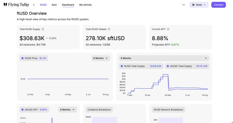
Task: Click the Connect wallet button
Action: [219, 5]
